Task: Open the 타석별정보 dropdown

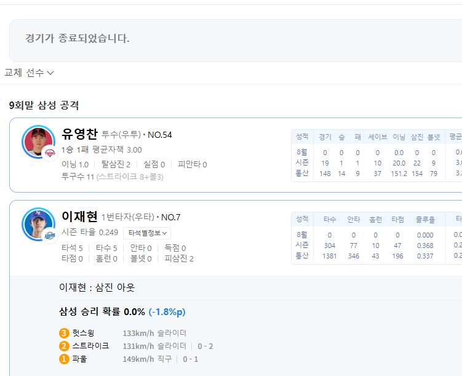Action: (147, 233)
